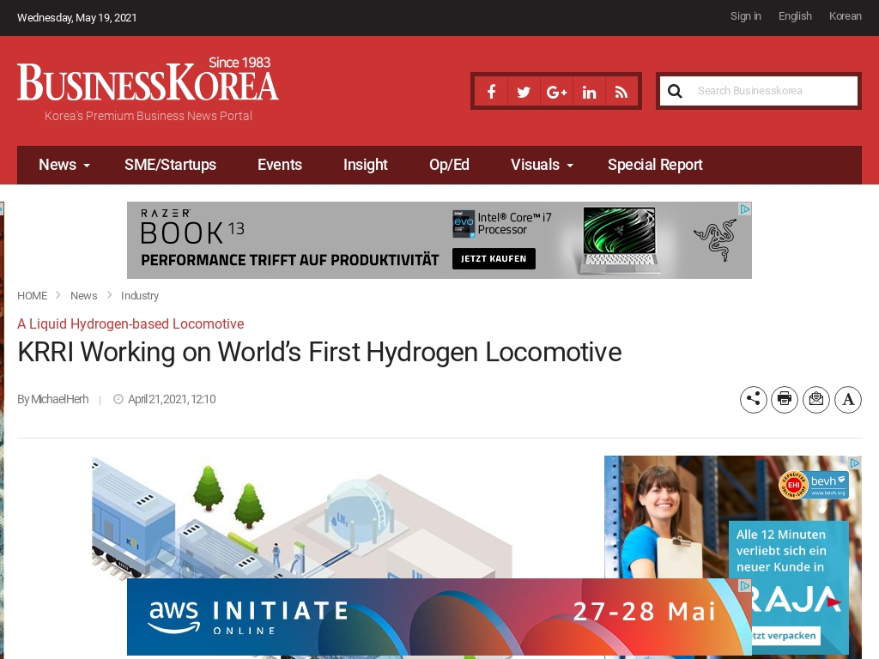
Task: Open the LinkedIn social icon
Action: click(589, 91)
